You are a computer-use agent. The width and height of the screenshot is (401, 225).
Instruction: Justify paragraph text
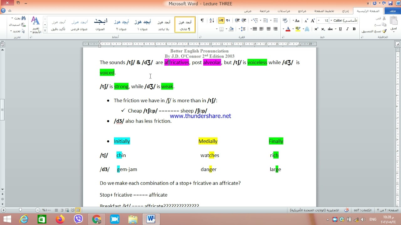[255, 29]
